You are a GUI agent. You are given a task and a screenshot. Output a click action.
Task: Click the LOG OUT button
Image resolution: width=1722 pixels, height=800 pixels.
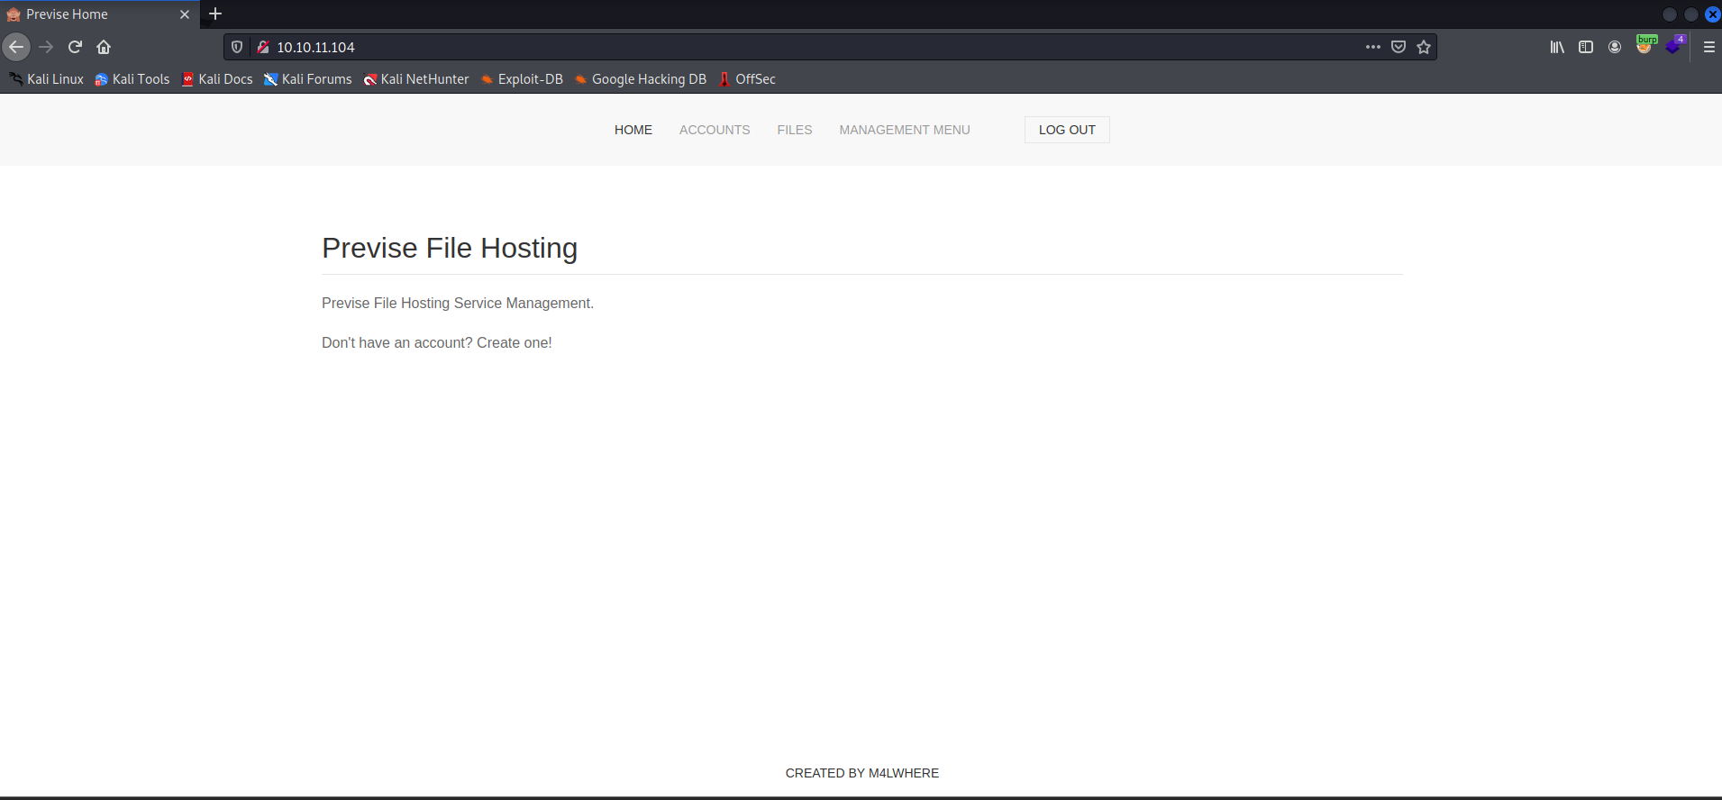[x=1066, y=130]
